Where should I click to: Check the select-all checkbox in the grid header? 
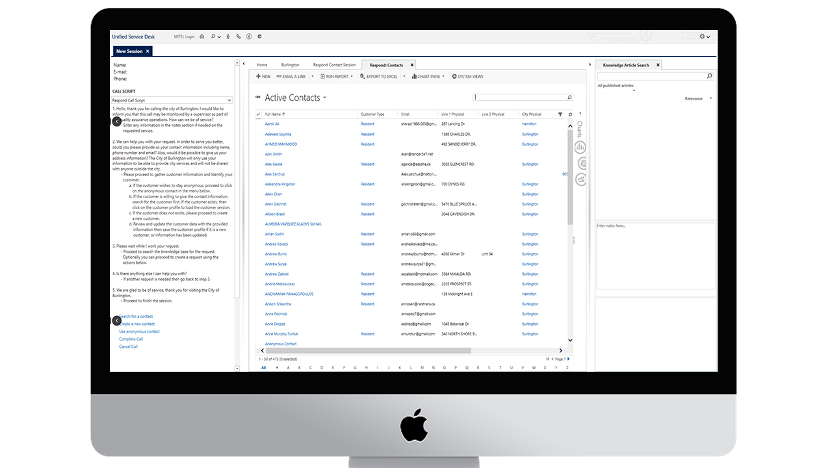258,114
